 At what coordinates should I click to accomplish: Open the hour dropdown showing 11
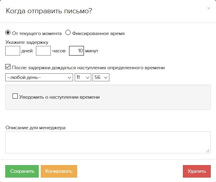(83, 77)
